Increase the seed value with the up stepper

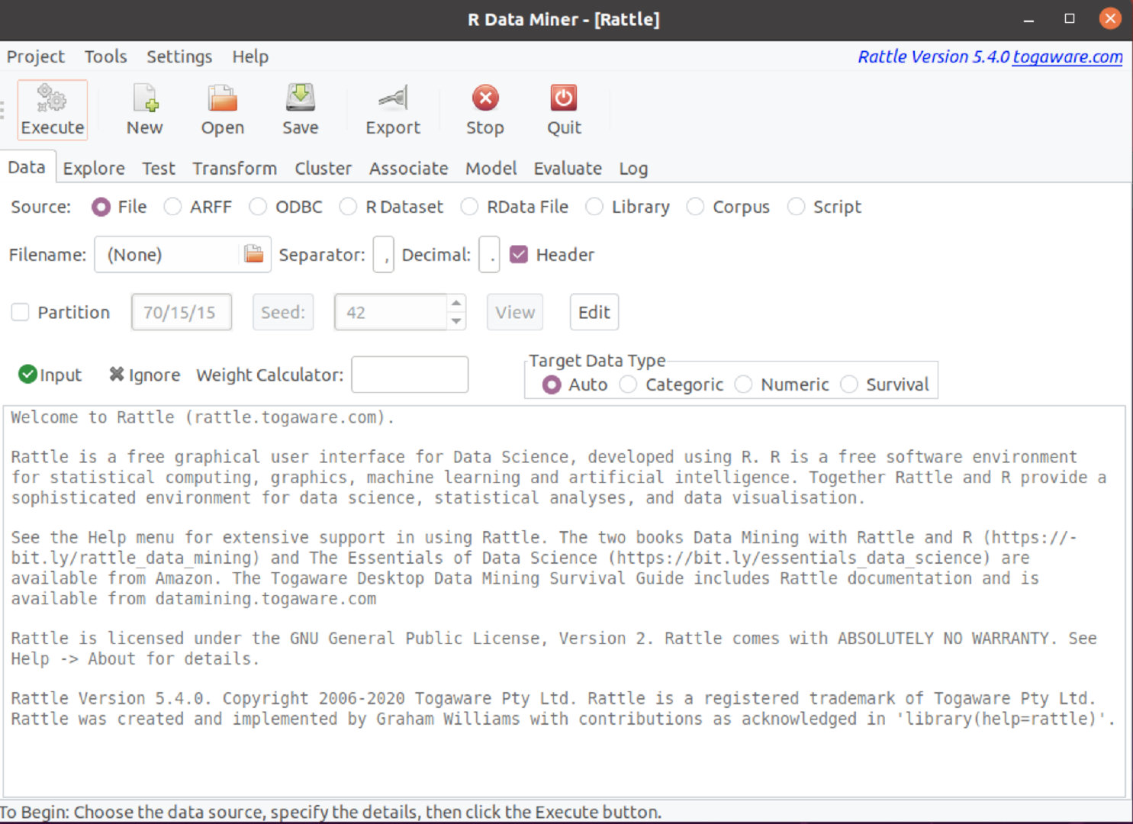[456, 304]
